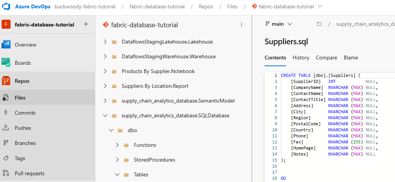This screenshot has height=182, width=395.
Task: Switch to the Blame tab
Action: coord(351,58)
